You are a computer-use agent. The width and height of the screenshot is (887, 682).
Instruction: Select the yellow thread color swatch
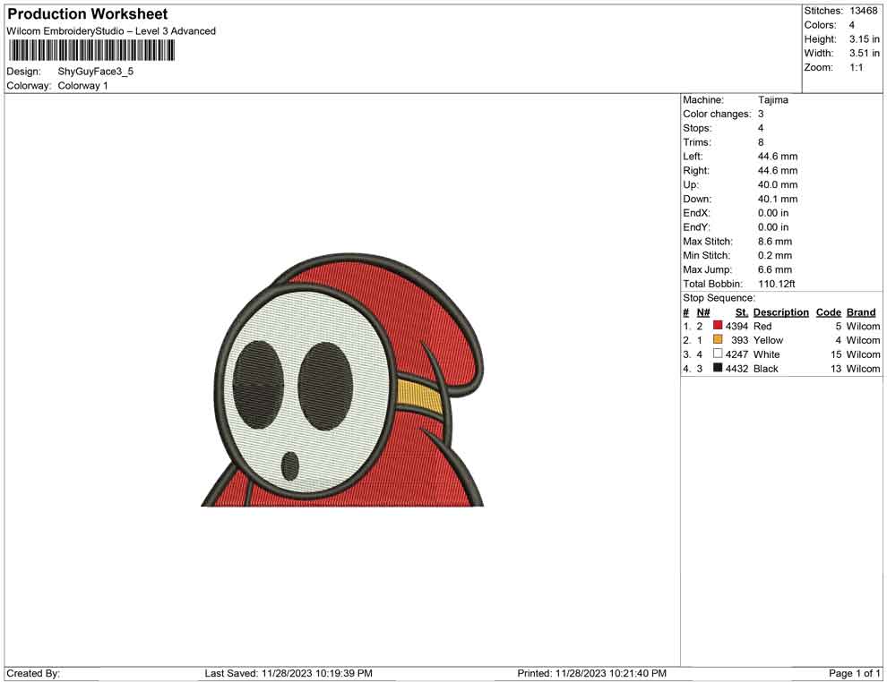(718, 340)
